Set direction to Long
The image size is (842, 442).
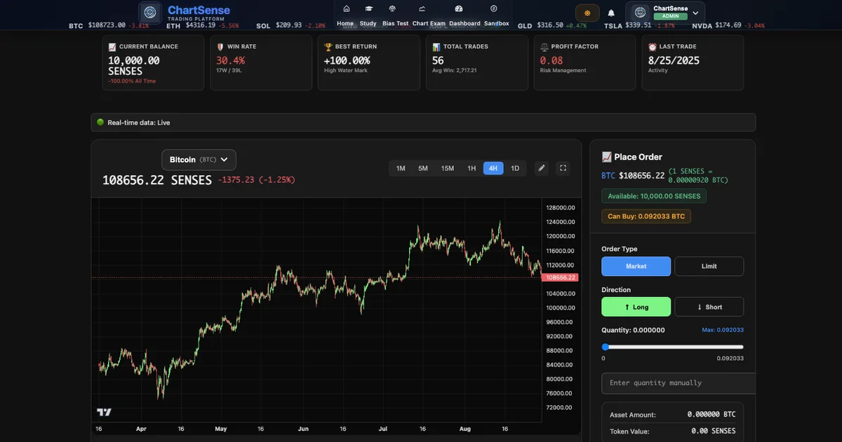coord(636,307)
